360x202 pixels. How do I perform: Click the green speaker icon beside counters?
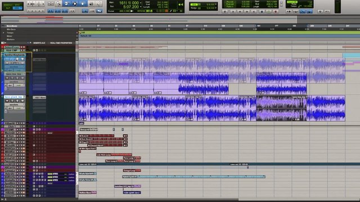181,4
